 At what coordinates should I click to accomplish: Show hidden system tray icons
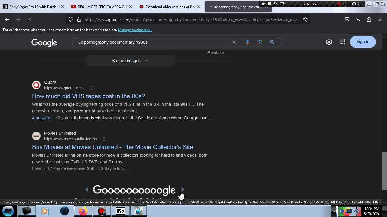(334, 211)
